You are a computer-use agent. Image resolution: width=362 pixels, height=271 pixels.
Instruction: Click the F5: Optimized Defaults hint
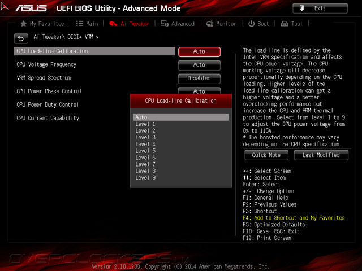pos(274,225)
